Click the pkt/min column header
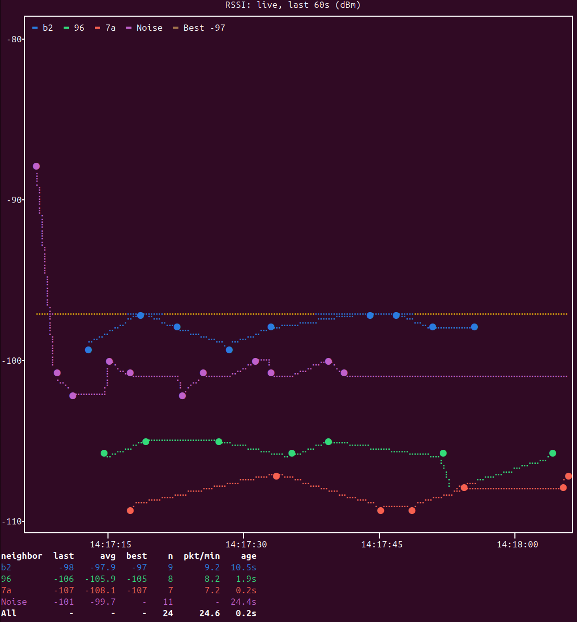 pyautogui.click(x=201, y=556)
